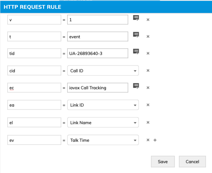The height and width of the screenshot is (173, 212).
Task: Open the Call ID dropdown
Action: pyautogui.click(x=103, y=71)
